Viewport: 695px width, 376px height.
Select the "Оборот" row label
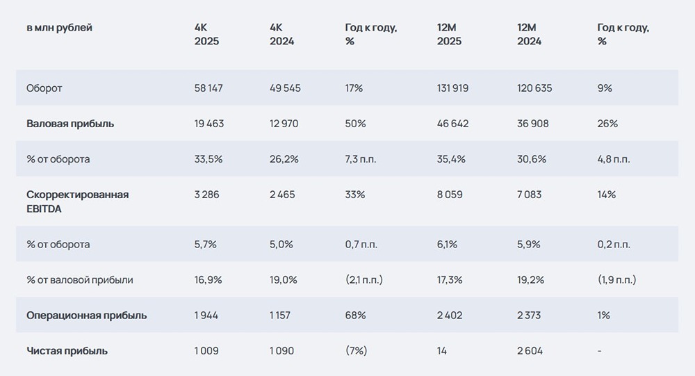pyautogui.click(x=44, y=88)
